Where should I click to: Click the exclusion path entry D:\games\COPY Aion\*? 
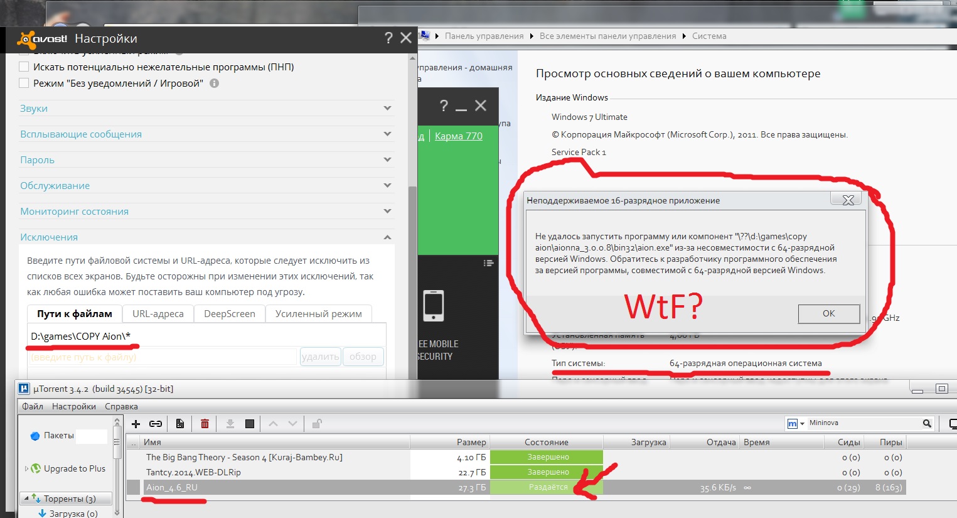pos(81,336)
